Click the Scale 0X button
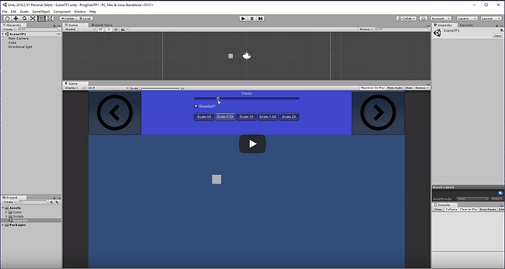The width and height of the screenshot is (505, 269). pos(204,117)
